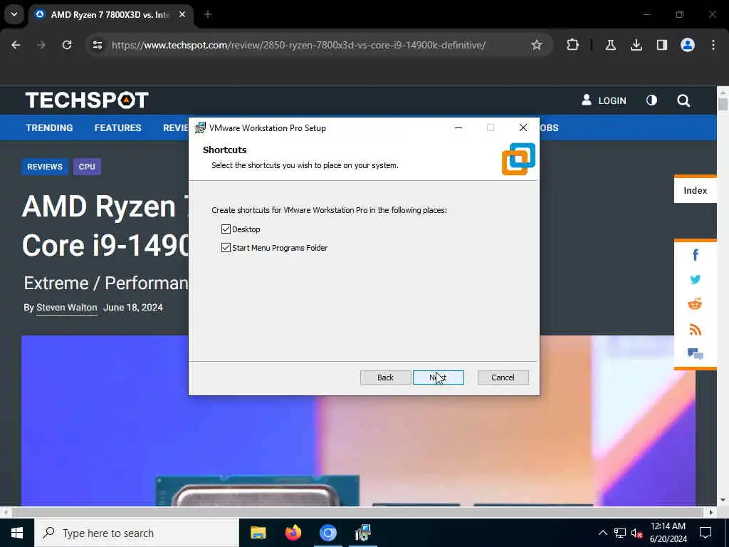
Task: Click the REVIEWS category tag
Action: 45,167
